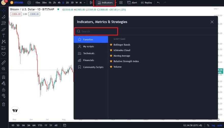Viewport: 224px width, 128px height.
Task: Open the My scripts category
Action: (x=91, y=46)
